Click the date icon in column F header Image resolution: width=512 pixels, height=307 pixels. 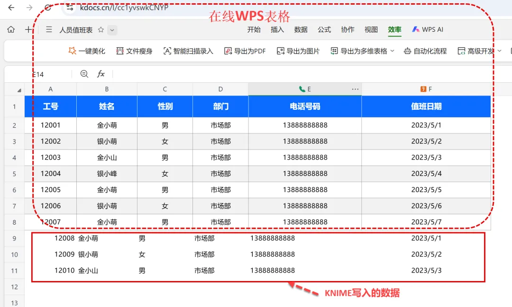[x=423, y=89]
